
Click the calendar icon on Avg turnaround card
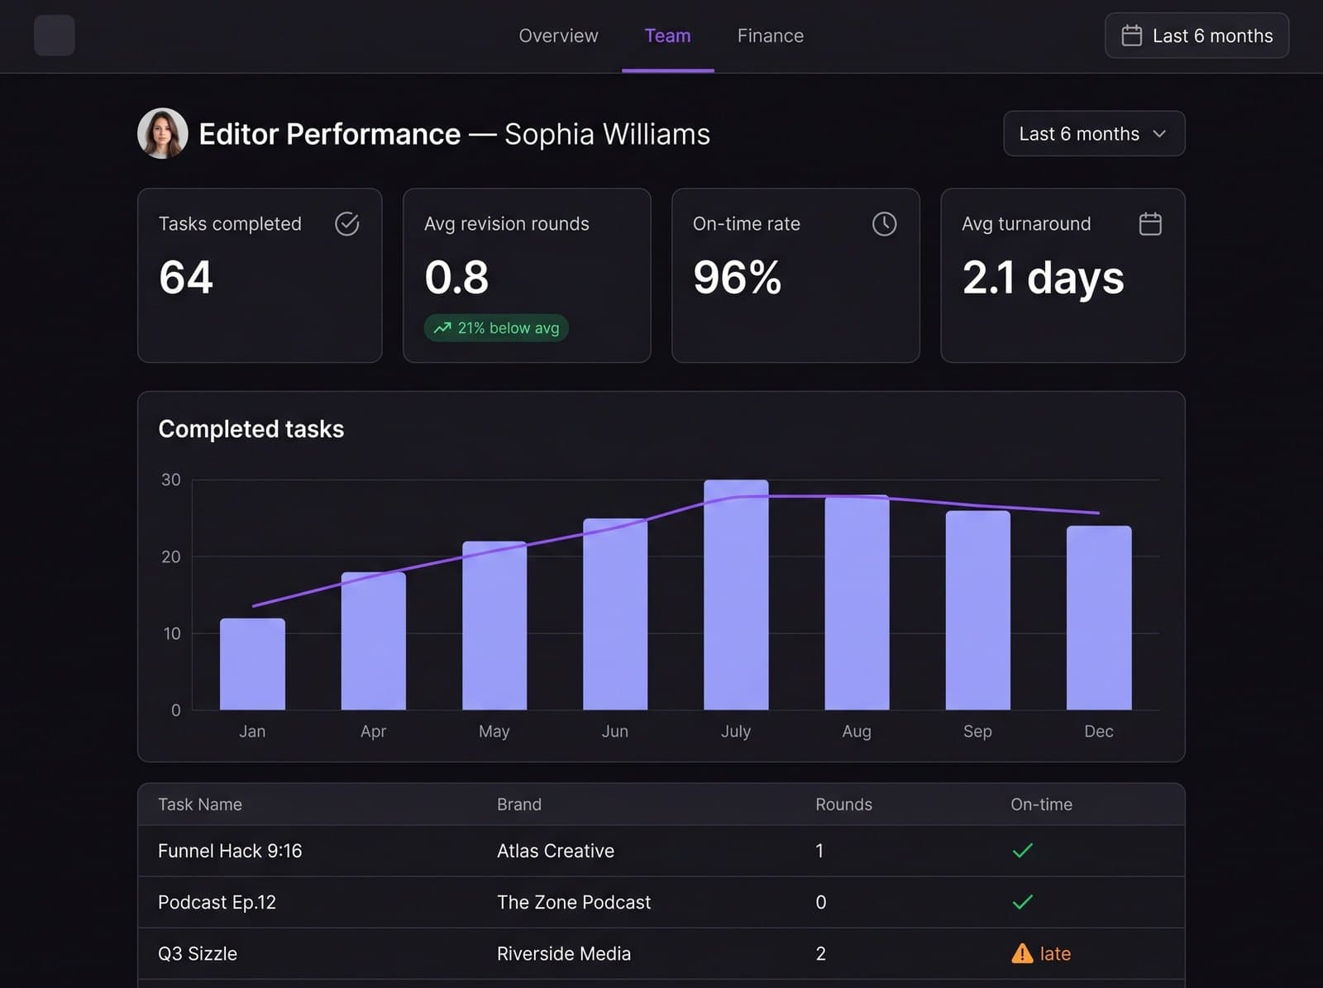tap(1149, 223)
